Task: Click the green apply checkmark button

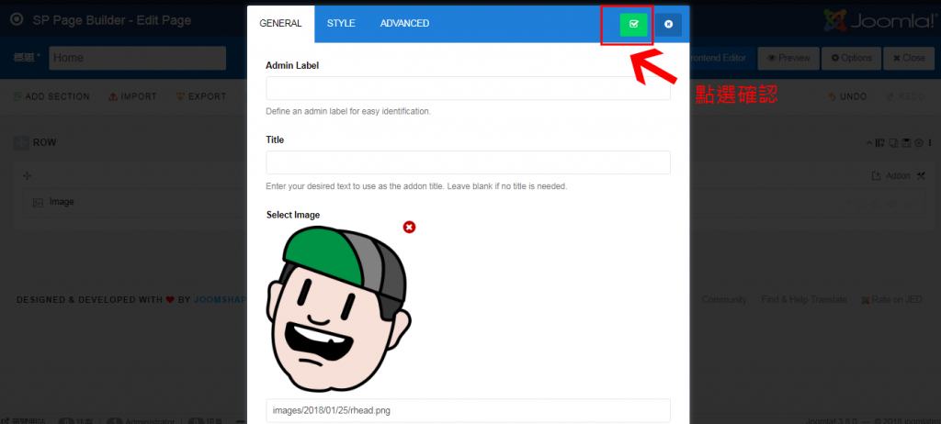Action: point(633,24)
